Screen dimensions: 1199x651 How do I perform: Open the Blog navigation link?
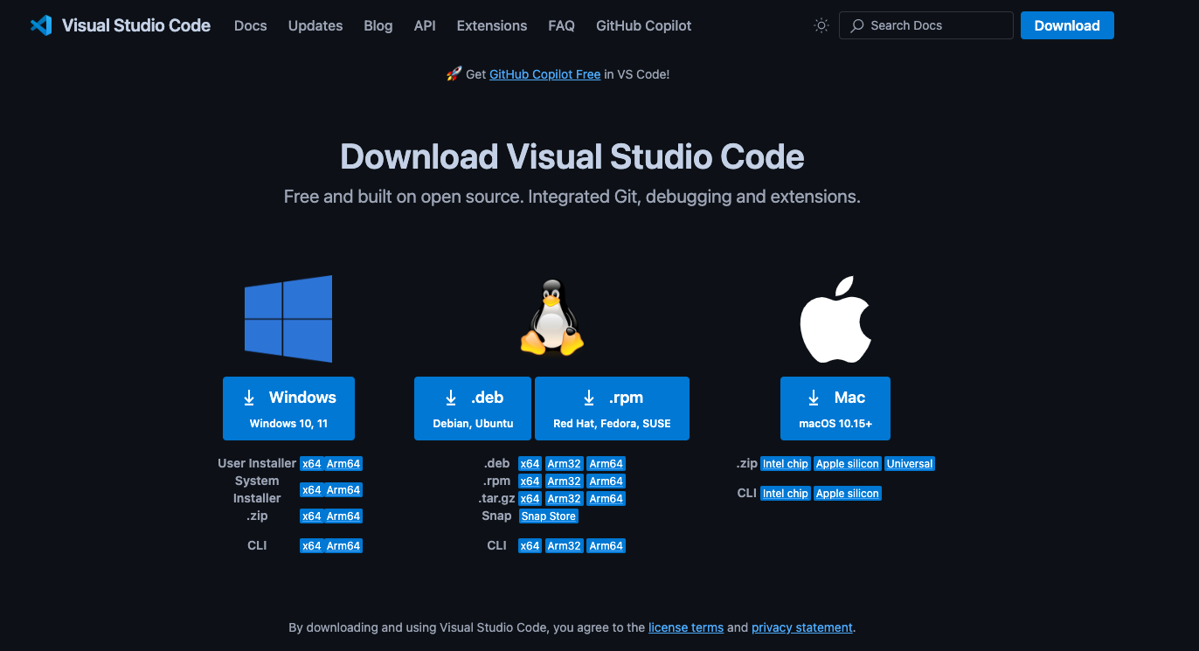(378, 25)
